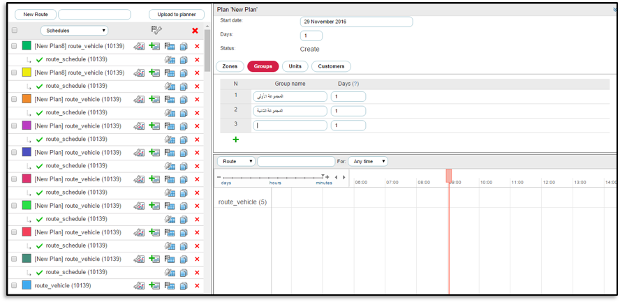Click the timeline days-hours-minutes scale slider

(273, 178)
